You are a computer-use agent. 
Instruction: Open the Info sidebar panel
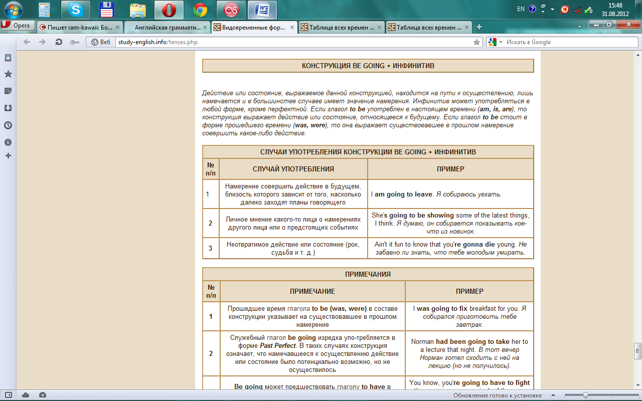[8, 142]
